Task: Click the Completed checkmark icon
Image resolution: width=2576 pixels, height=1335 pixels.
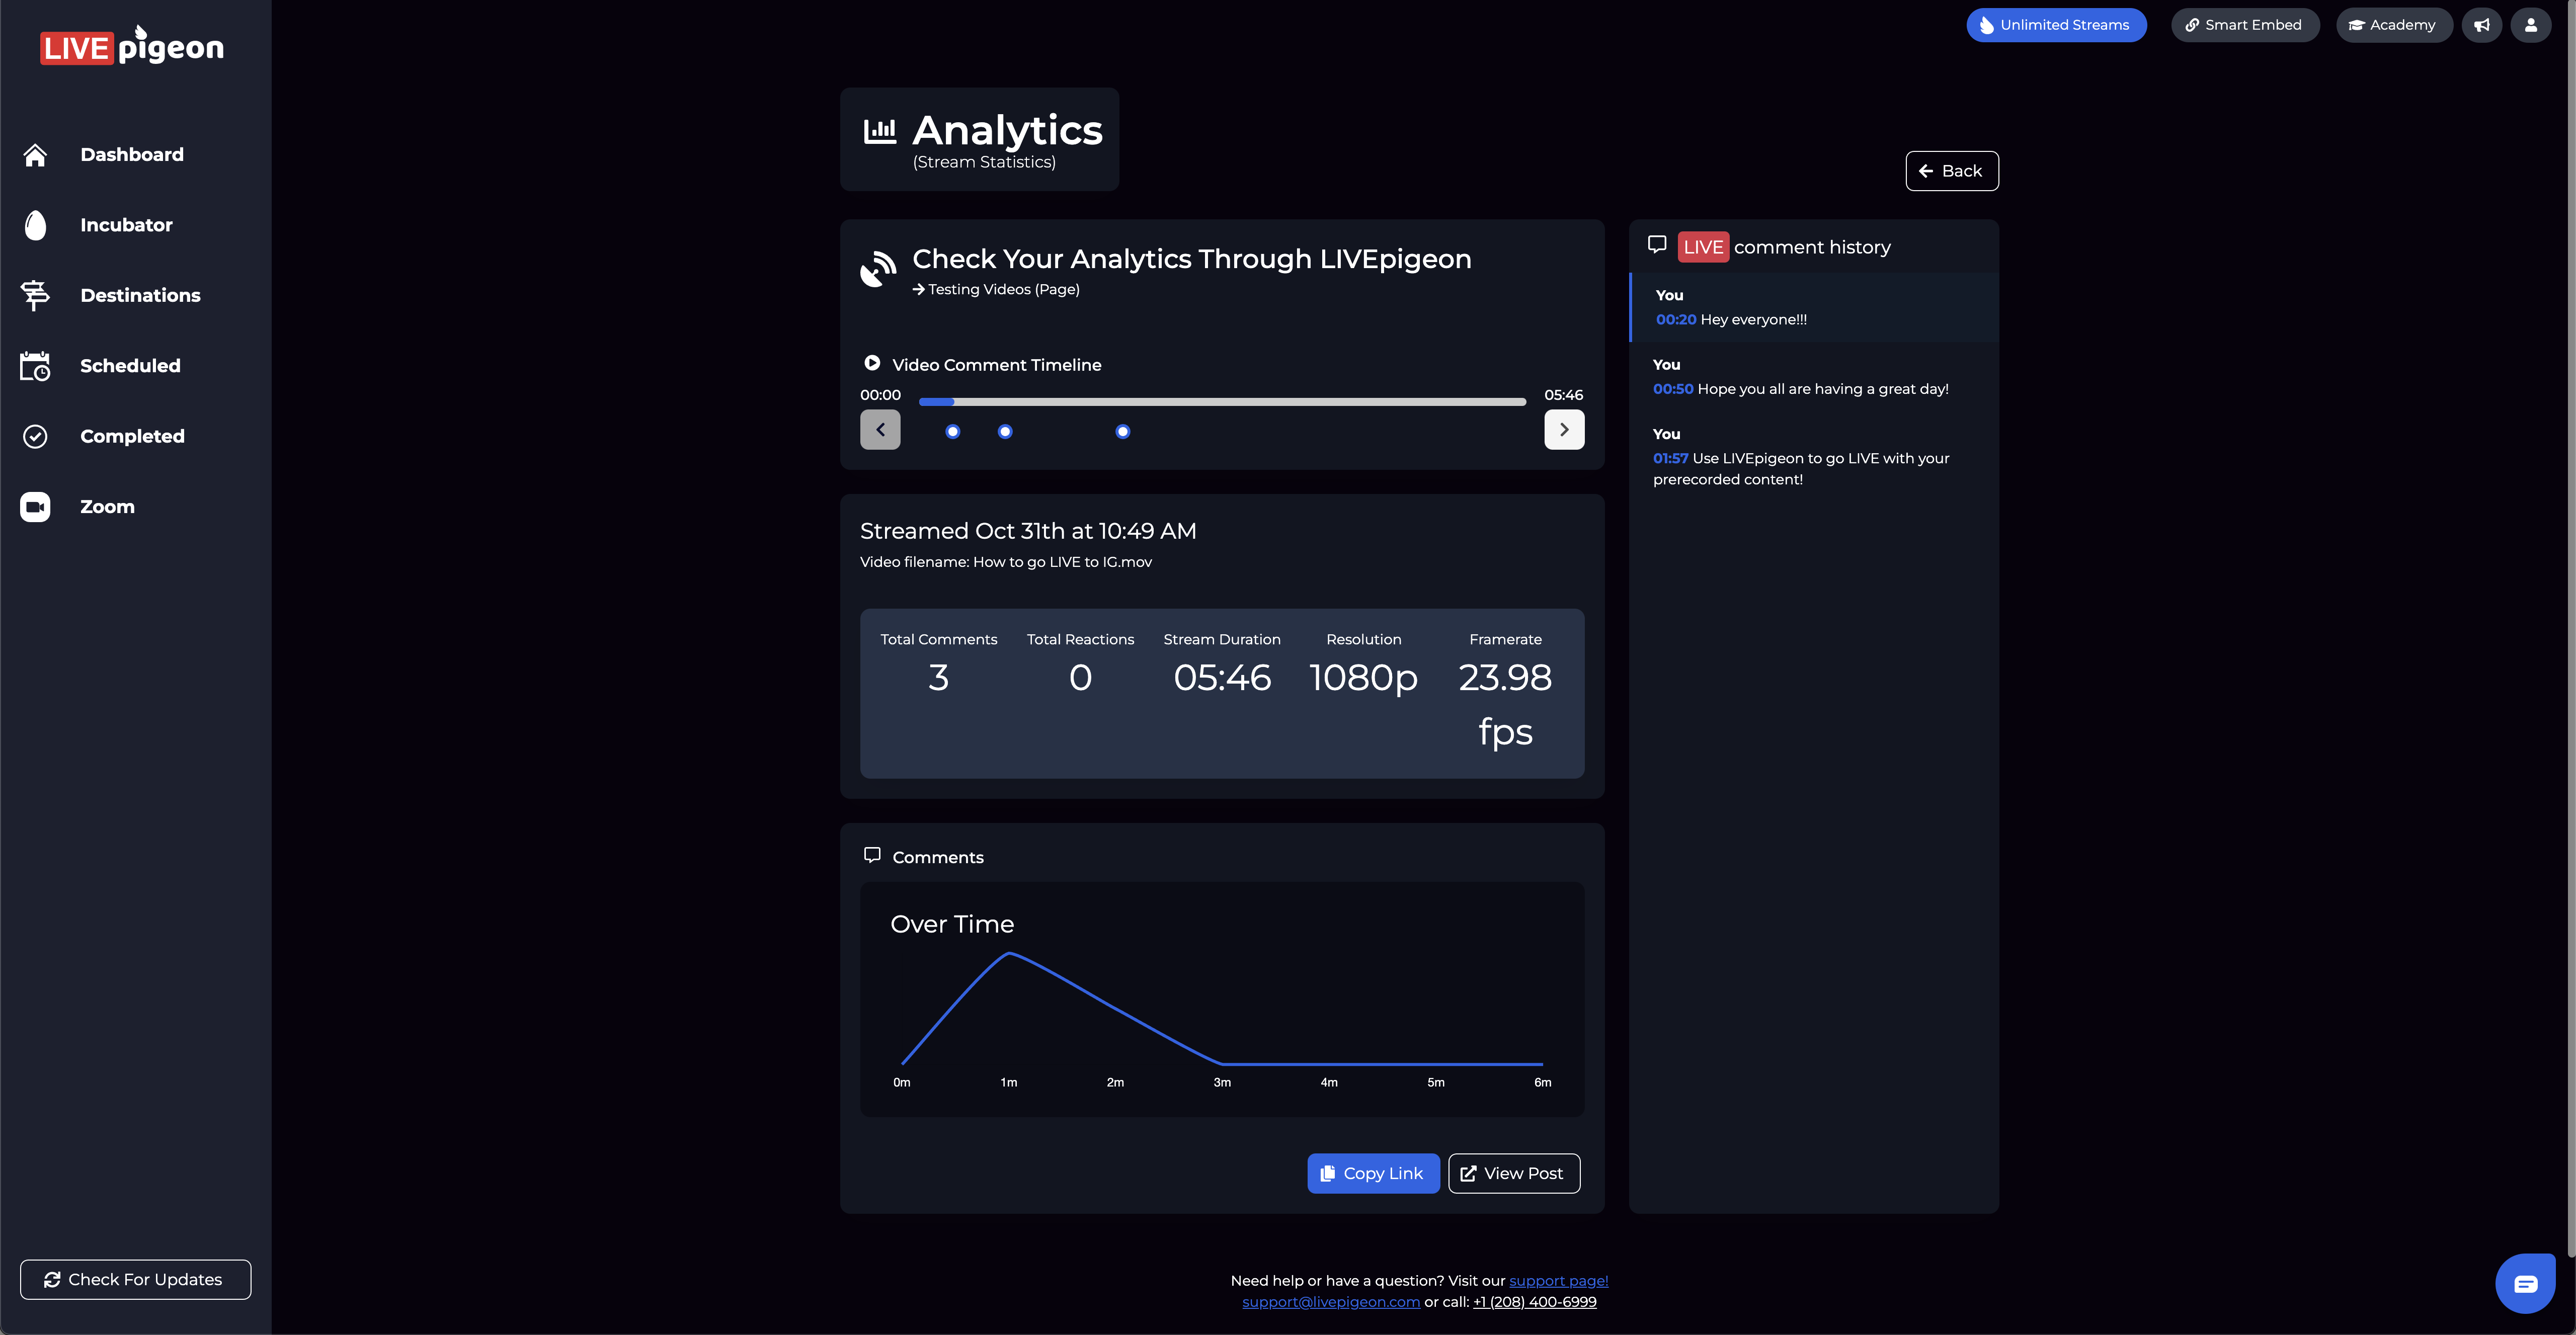Action: click(x=35, y=436)
